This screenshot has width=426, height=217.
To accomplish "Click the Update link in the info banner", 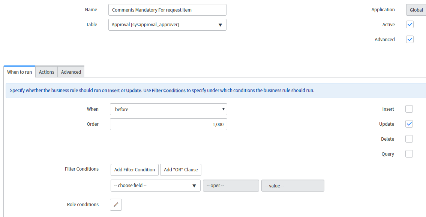I will pyautogui.click(x=133, y=91).
